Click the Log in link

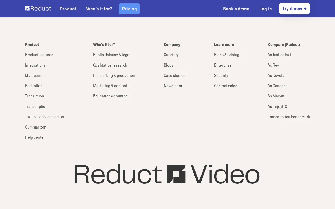[x=265, y=9]
